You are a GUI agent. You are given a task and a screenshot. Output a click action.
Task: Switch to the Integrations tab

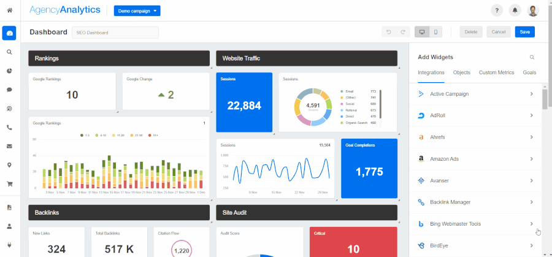pos(431,72)
